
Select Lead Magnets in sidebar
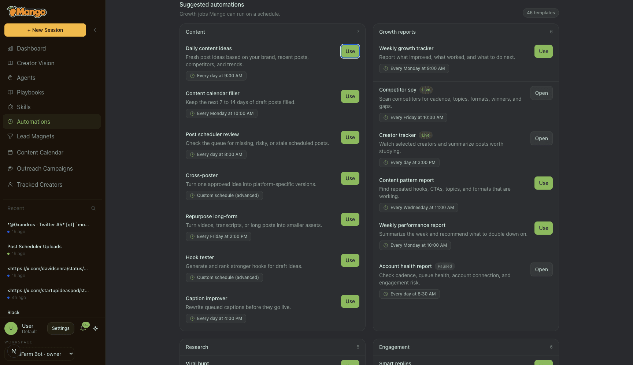(x=52, y=136)
